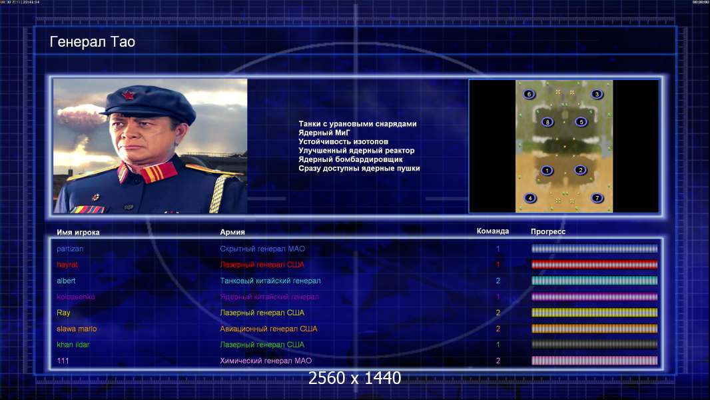The width and height of the screenshot is (710, 400).
Task: Click start position marker 2 on minimap
Action: click(x=581, y=170)
